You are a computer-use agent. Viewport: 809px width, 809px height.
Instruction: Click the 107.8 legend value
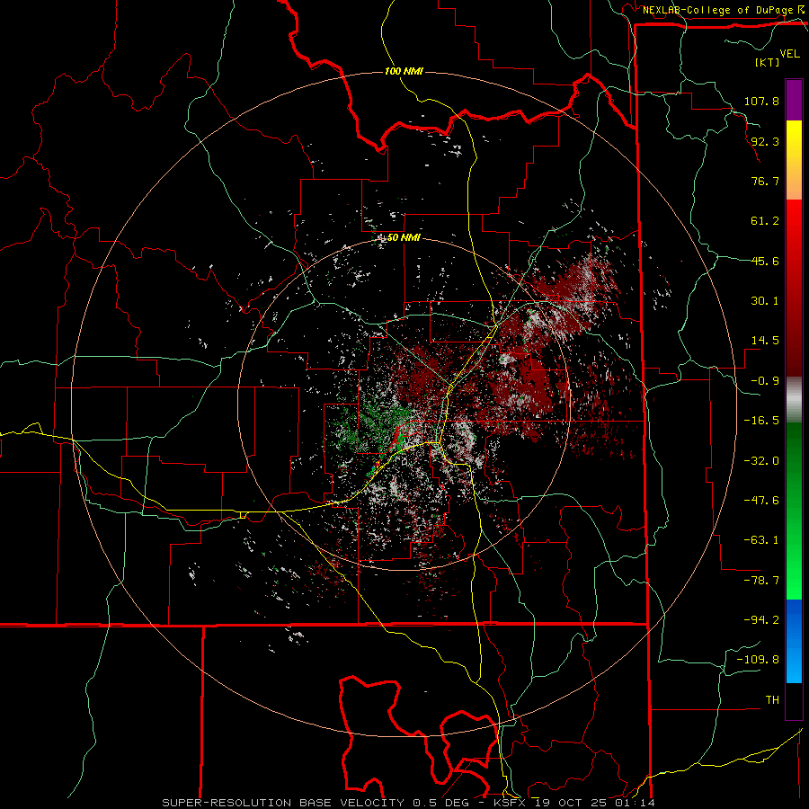[x=761, y=101]
